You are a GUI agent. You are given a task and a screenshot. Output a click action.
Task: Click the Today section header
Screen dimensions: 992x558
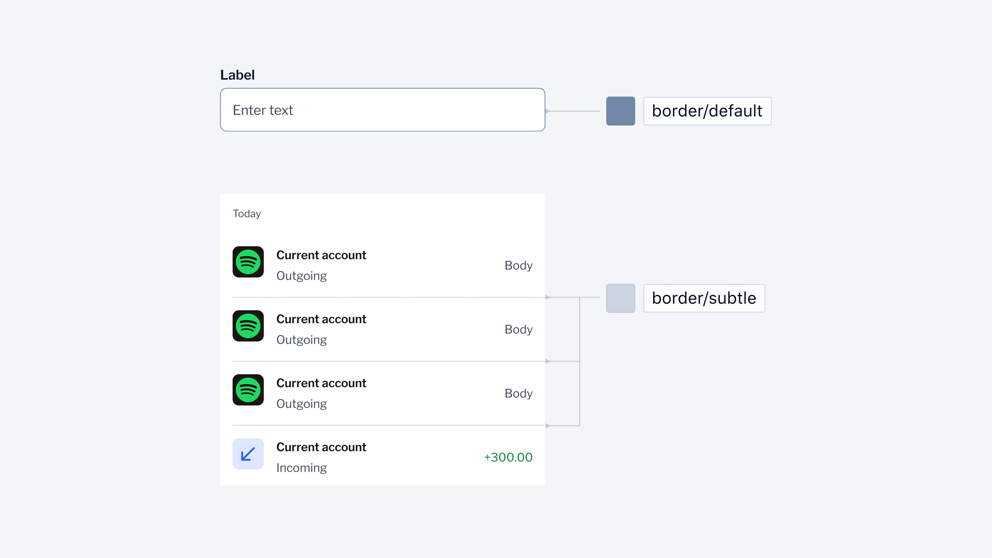tap(246, 213)
